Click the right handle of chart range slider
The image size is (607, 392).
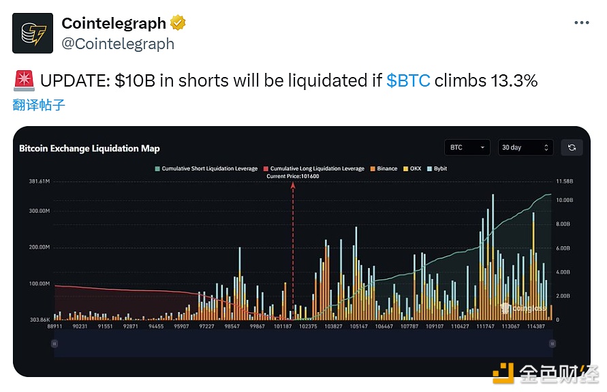coord(550,344)
